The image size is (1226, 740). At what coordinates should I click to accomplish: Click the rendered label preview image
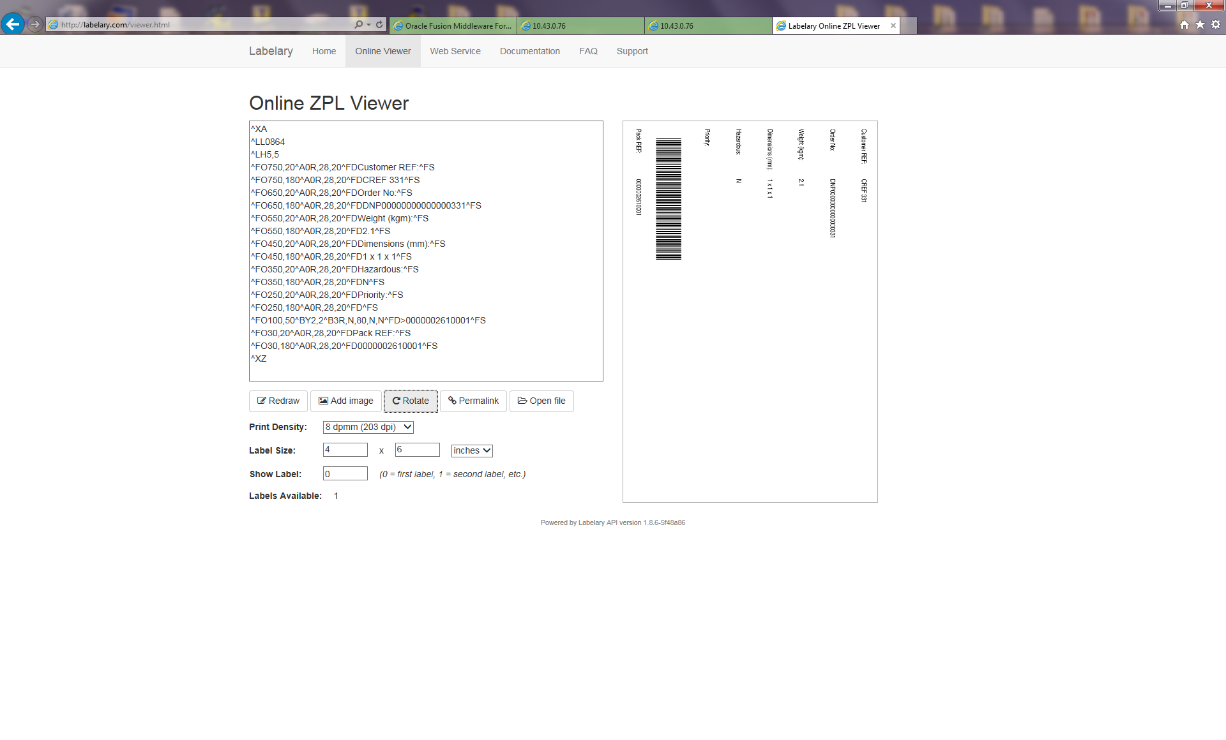pyautogui.click(x=750, y=311)
